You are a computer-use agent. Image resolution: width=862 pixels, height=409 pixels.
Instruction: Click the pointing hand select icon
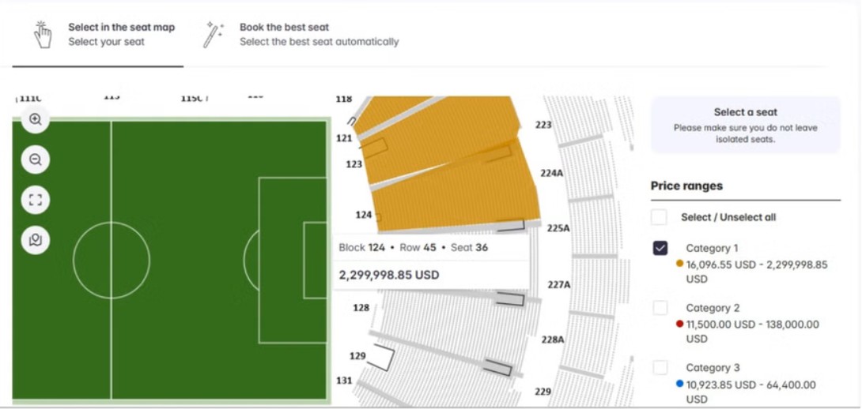43,35
